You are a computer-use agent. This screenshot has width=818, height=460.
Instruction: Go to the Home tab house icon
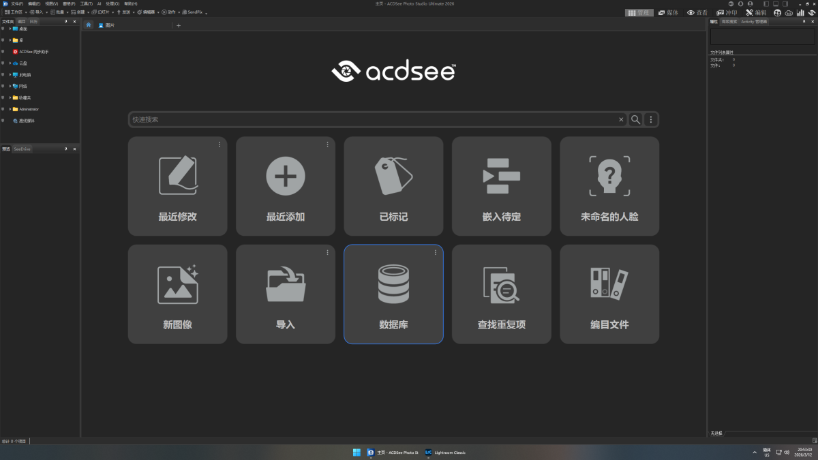point(88,25)
